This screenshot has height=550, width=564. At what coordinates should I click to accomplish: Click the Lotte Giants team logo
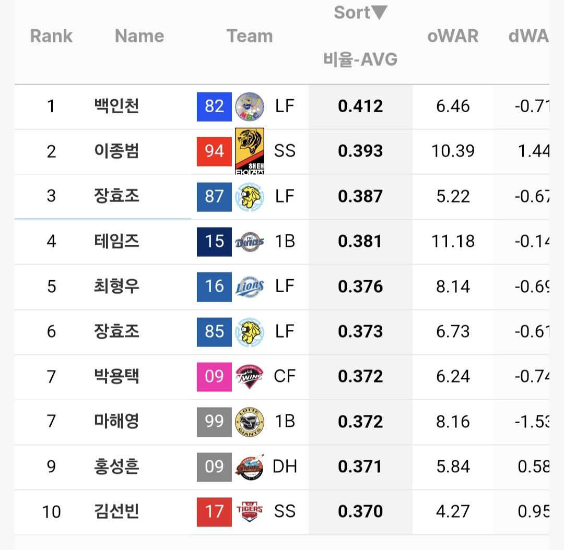(x=250, y=422)
